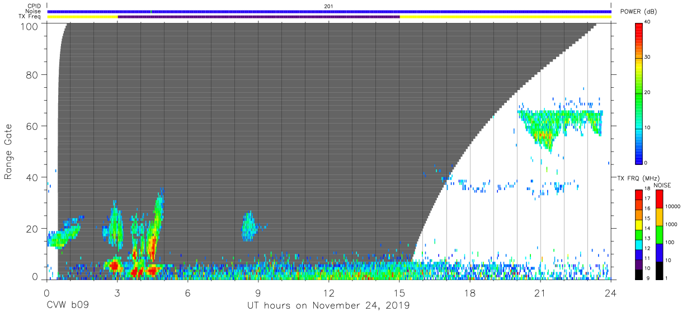
Task: Click the strong red echo near 3 UT, gate 5
Action: [115, 266]
